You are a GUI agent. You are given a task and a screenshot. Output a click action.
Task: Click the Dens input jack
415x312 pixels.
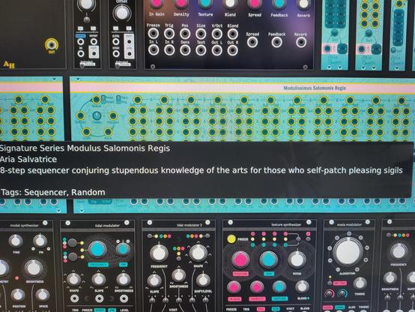coord(185,50)
